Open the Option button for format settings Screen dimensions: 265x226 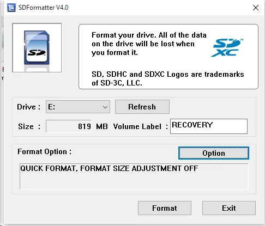click(214, 153)
